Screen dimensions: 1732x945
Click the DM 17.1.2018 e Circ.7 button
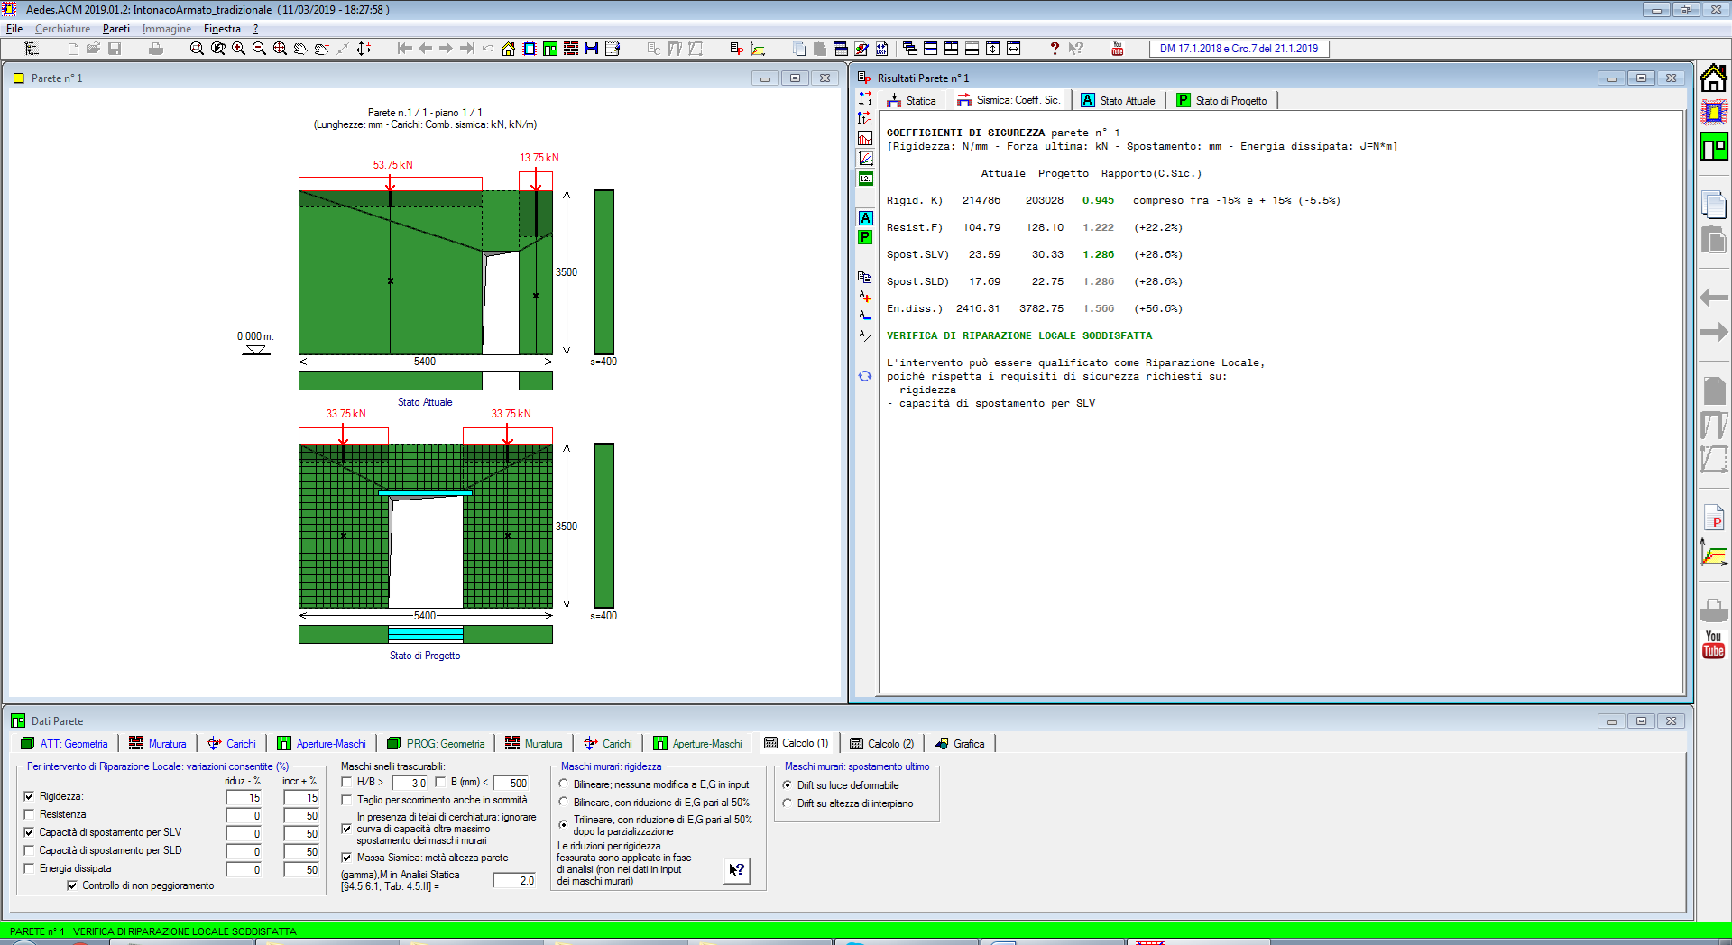pos(1239,49)
